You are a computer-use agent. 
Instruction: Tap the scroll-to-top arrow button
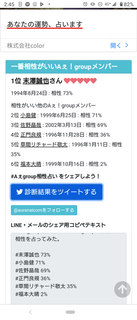[122, 289]
